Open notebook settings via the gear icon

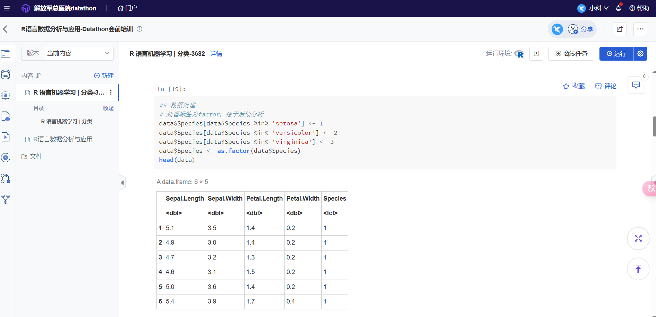640,53
